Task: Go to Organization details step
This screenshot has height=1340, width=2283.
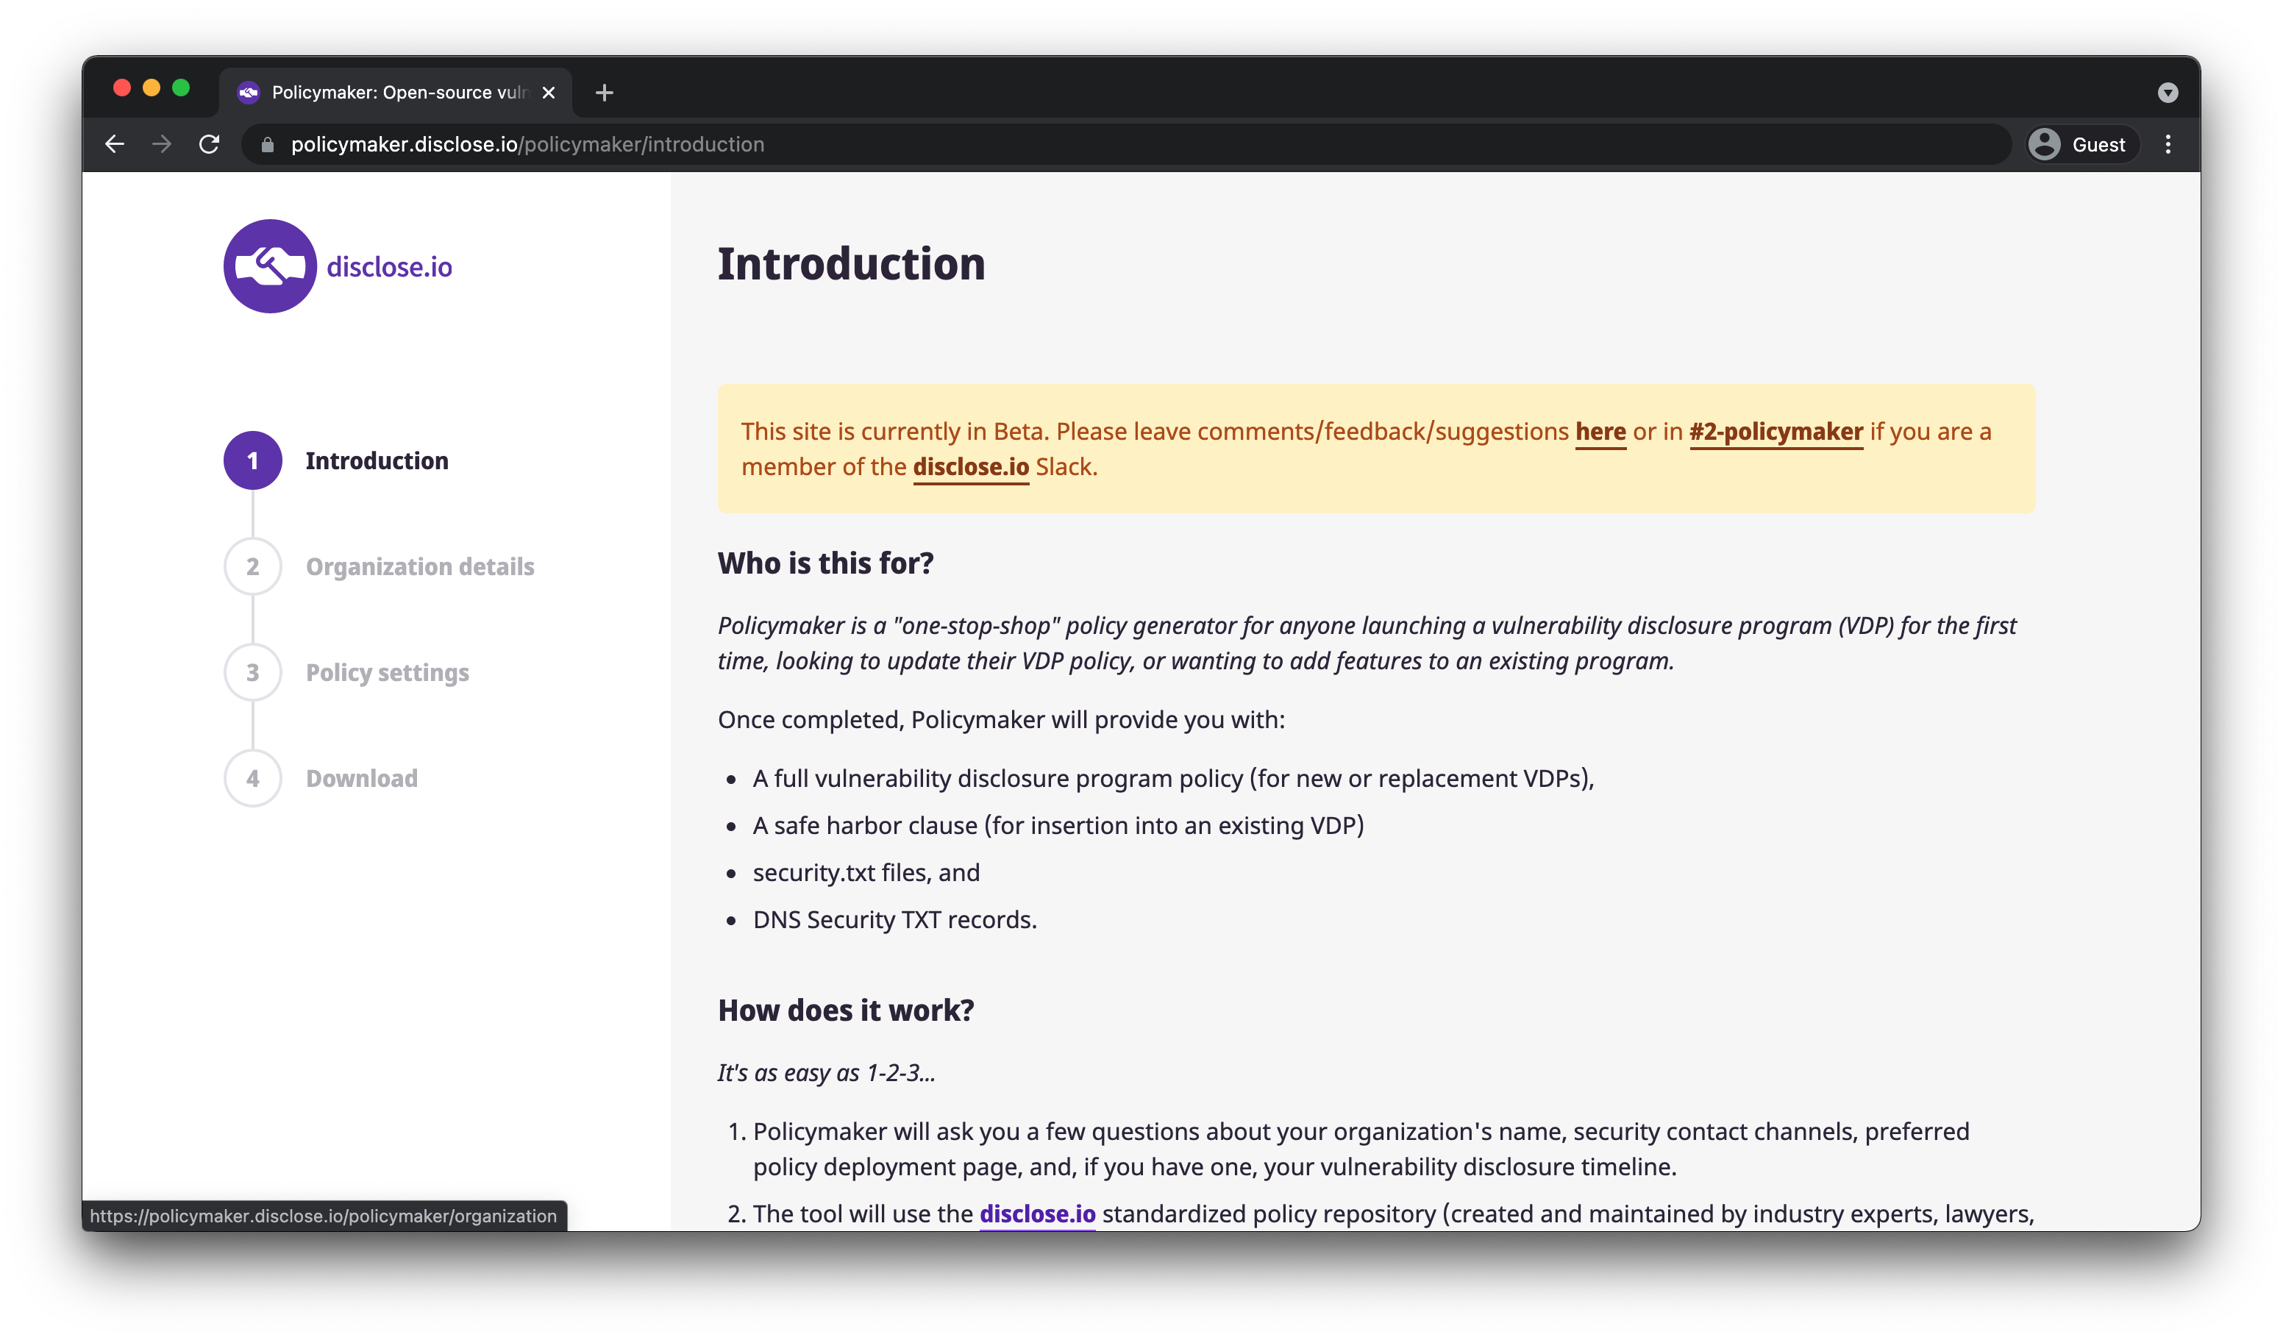Action: 419,566
